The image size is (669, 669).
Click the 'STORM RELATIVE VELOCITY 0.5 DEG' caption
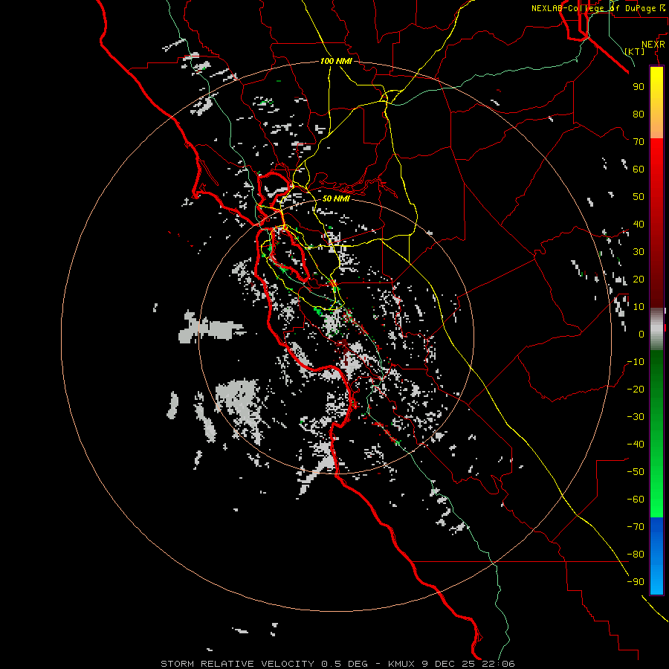[264, 664]
